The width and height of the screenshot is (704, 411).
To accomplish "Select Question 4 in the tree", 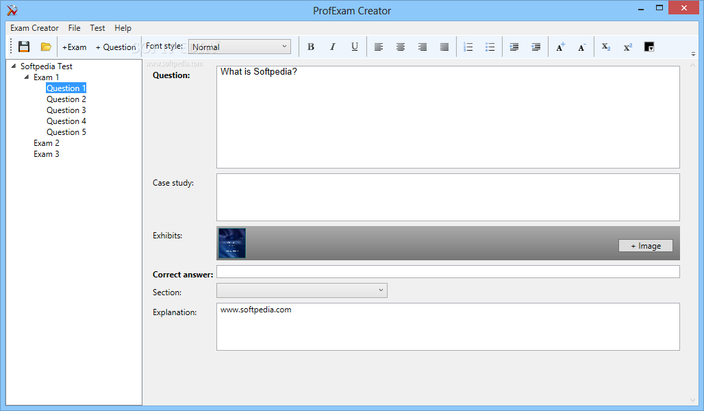I will tap(66, 121).
